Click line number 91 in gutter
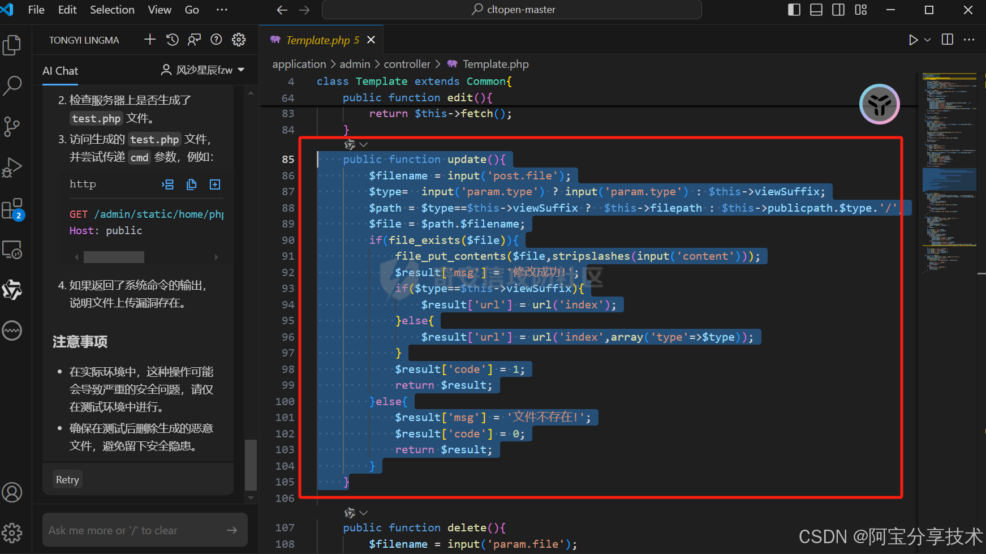 pyautogui.click(x=288, y=256)
